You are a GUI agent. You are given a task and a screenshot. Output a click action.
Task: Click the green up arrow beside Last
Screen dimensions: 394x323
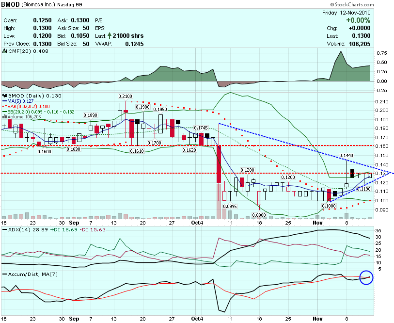[110, 36]
